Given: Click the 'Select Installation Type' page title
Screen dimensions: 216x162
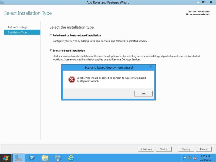Looking at the screenshot, I should point(28,13).
